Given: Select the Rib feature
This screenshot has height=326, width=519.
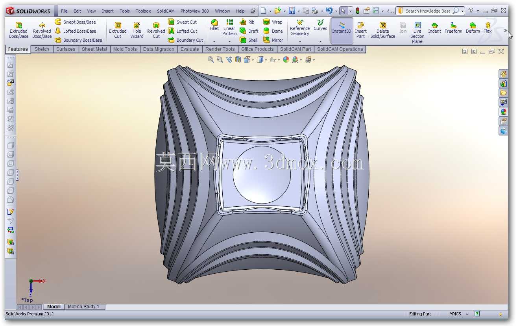Looking at the screenshot, I should click(x=247, y=22).
